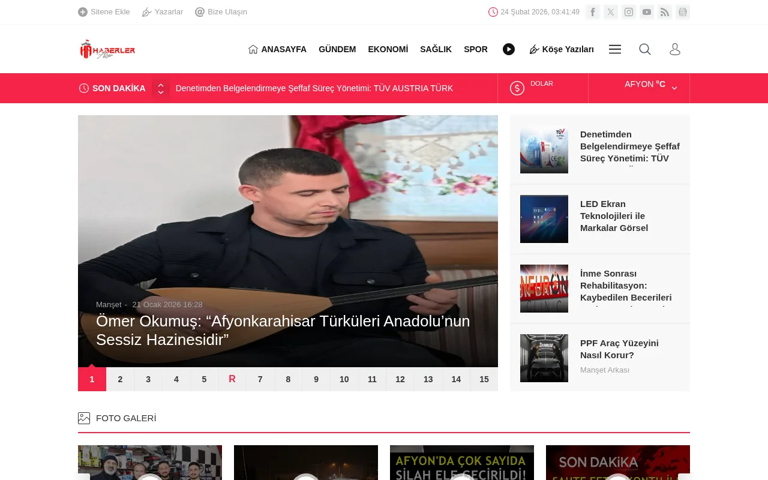
Task: Open the GÜNDEM section
Action: click(x=337, y=49)
